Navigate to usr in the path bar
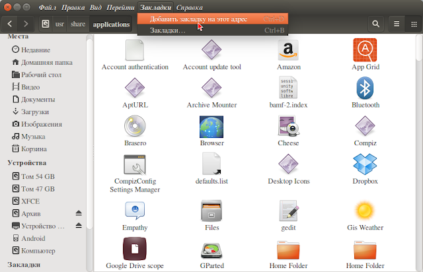This screenshot has width=423, height=272. point(59,24)
